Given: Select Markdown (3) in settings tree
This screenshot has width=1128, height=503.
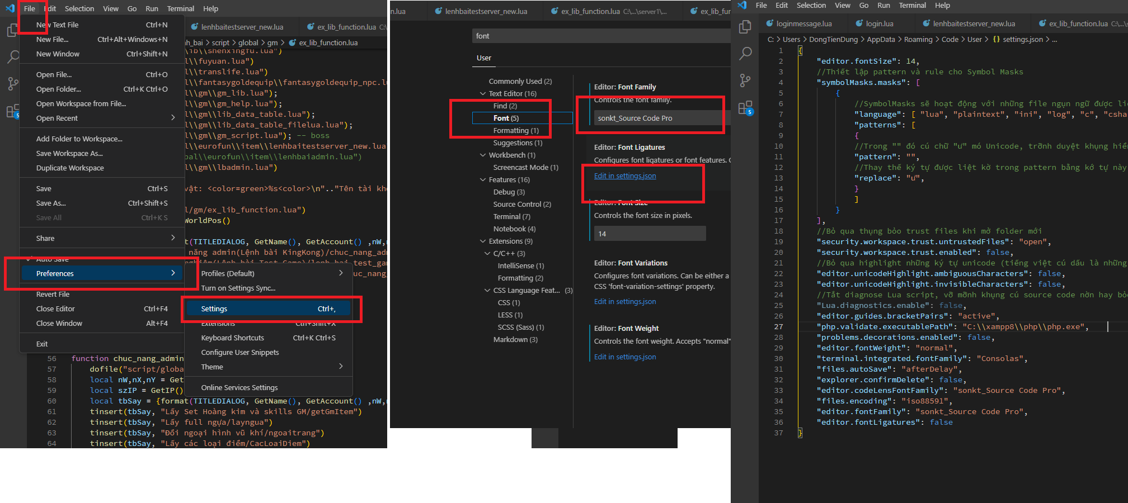Looking at the screenshot, I should [515, 339].
